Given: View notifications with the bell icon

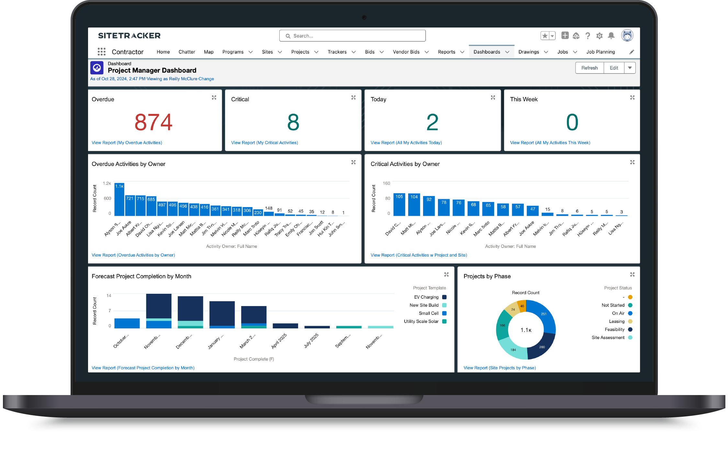Looking at the screenshot, I should [x=611, y=36].
